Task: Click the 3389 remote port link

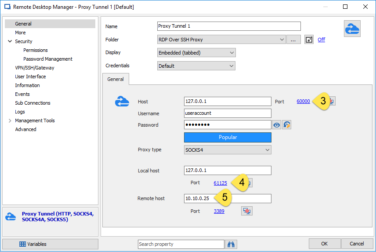Action: coord(219,212)
